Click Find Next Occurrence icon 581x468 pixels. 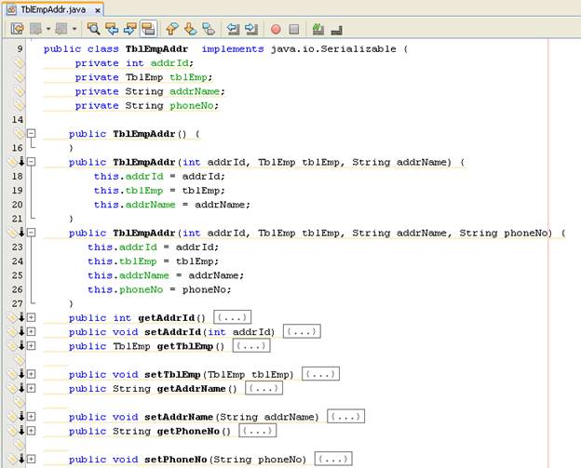pos(129,29)
